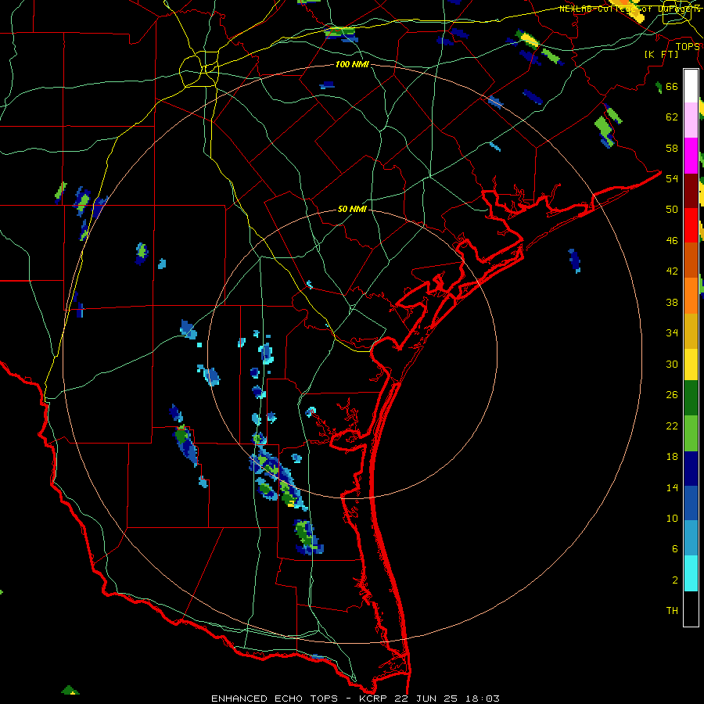Viewport: 704px width, 704px height.
Task: Click the white swatch in the tops scale
Action: point(691,86)
